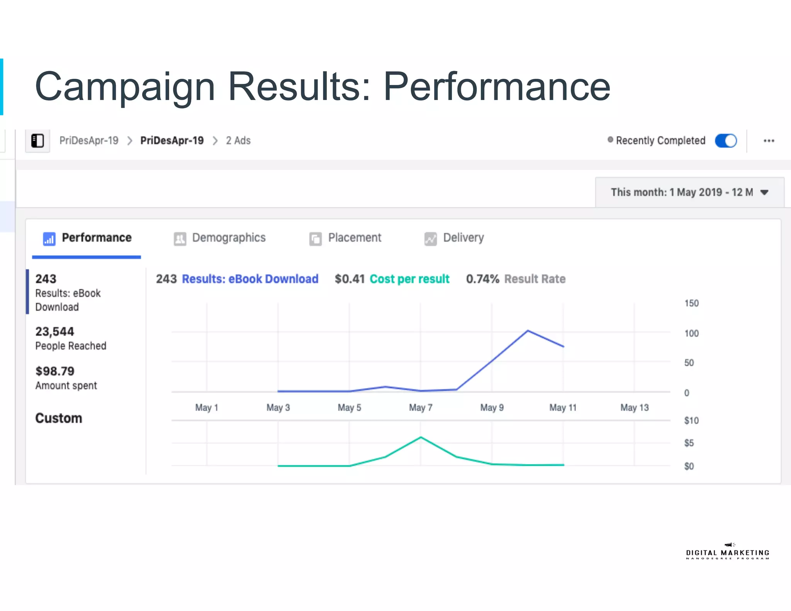Click the blue results line peak near May 10

tap(528, 331)
